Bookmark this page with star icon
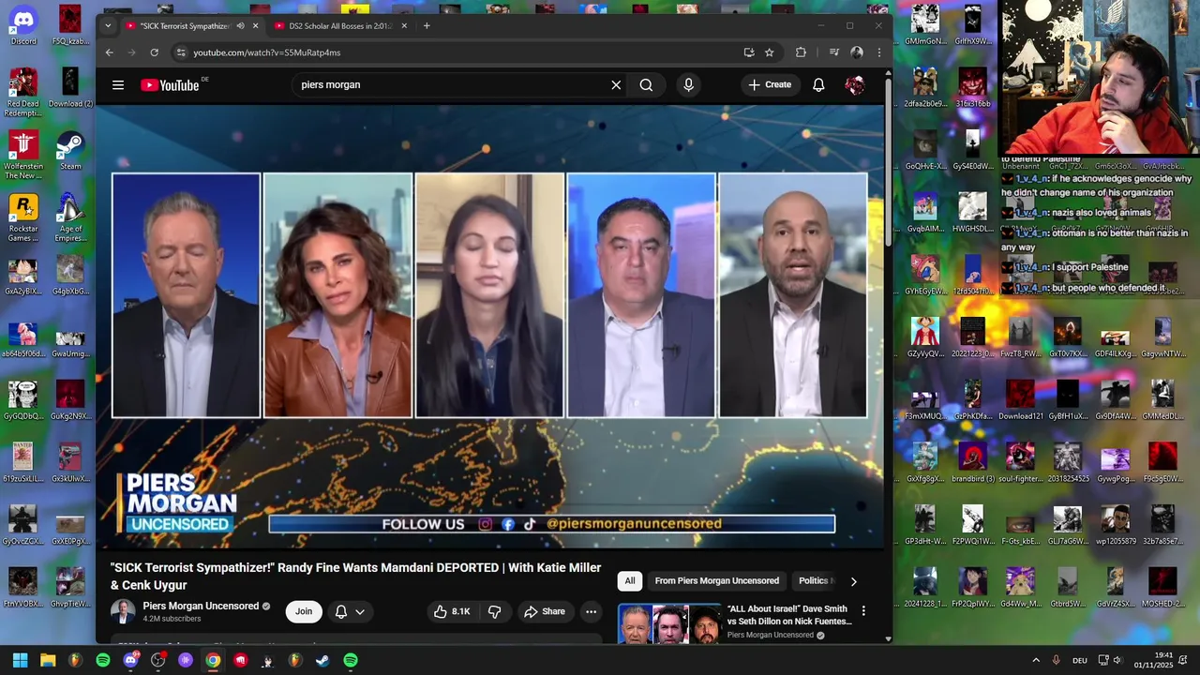 (770, 52)
